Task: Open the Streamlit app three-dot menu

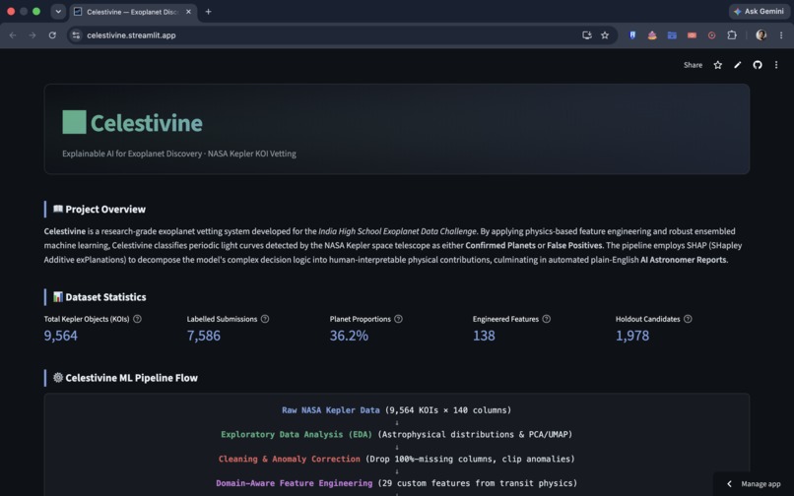Action: click(x=775, y=65)
